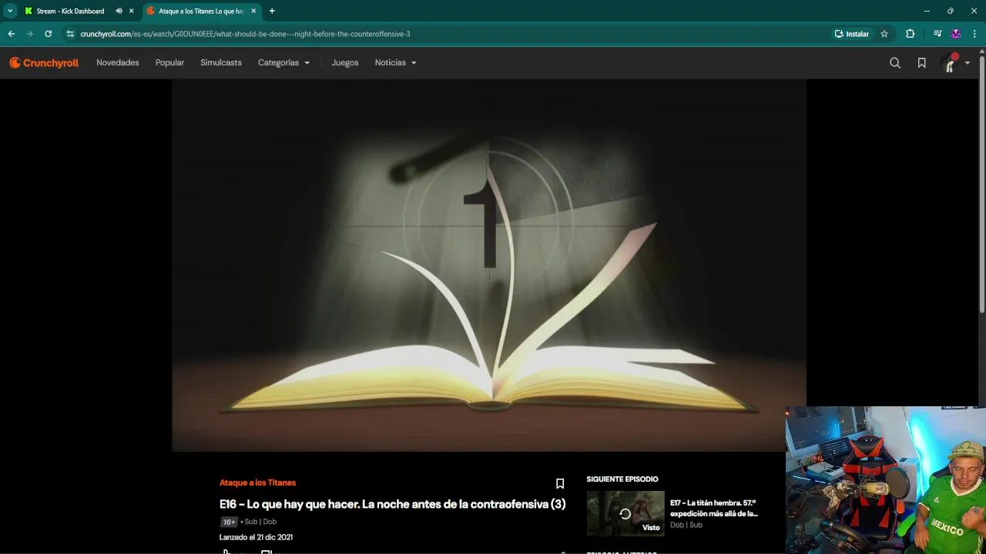
Task: Open the Popular section
Action: (169, 63)
